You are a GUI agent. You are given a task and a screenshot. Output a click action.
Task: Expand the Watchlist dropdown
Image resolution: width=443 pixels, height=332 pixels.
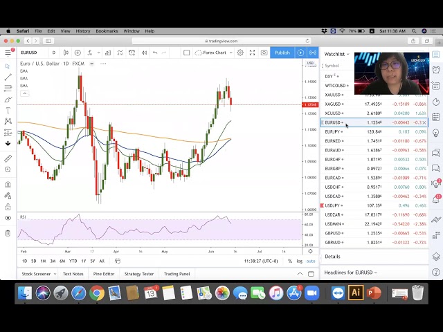(x=336, y=54)
